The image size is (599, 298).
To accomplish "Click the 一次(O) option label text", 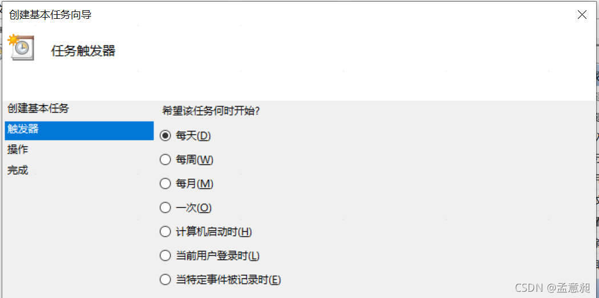I will coord(194,208).
